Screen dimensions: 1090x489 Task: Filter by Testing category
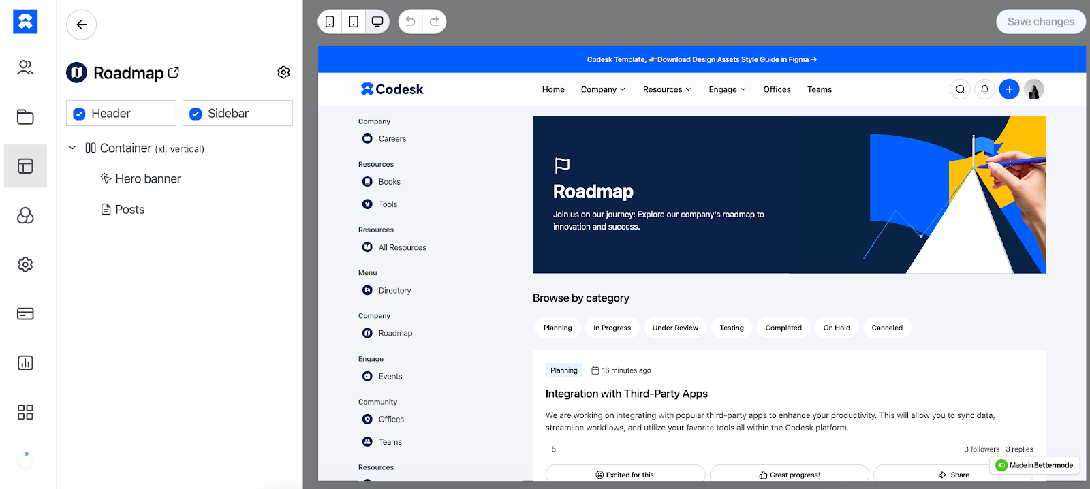point(732,328)
